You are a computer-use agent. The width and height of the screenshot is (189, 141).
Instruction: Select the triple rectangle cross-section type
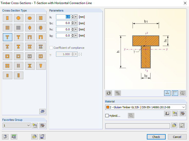pos(7,28)
